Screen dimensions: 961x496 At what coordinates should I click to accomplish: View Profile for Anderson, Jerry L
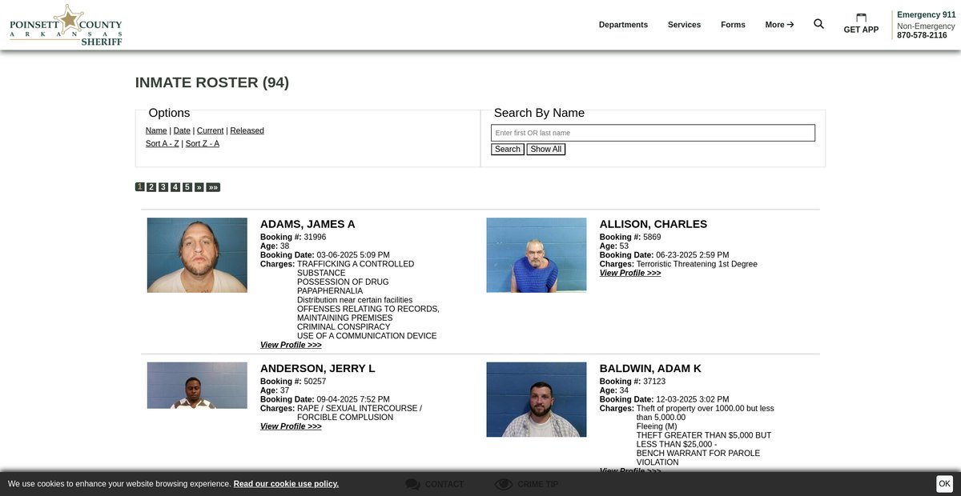click(x=291, y=427)
